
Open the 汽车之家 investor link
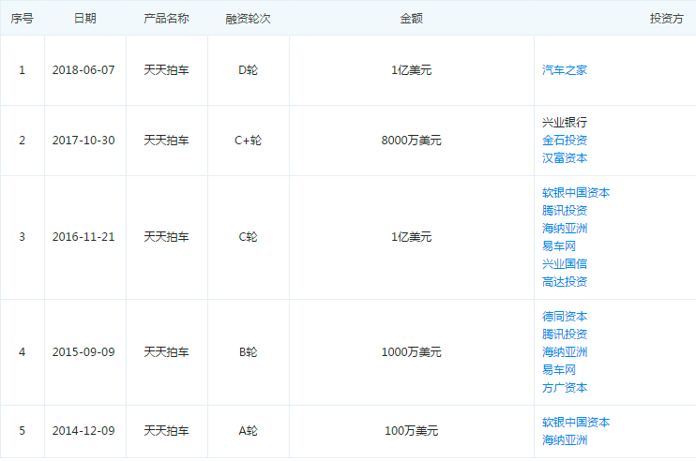(x=564, y=70)
